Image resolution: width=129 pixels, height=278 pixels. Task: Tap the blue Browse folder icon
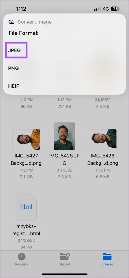pyautogui.click(x=107, y=257)
